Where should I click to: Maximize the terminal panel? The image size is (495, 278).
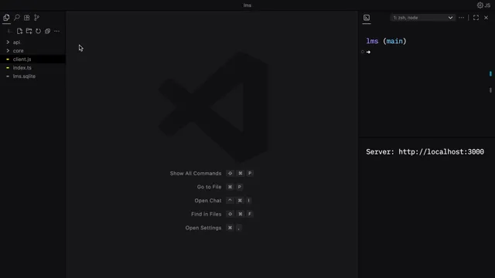476,18
